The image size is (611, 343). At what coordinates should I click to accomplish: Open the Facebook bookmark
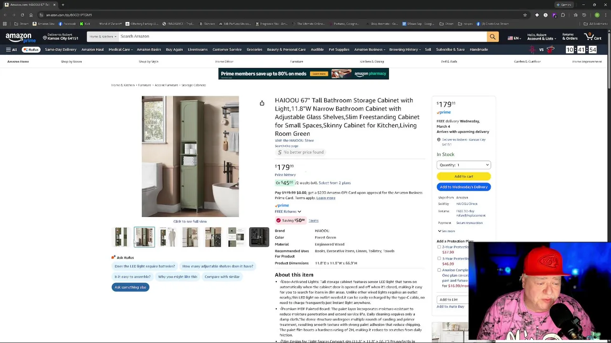67,24
